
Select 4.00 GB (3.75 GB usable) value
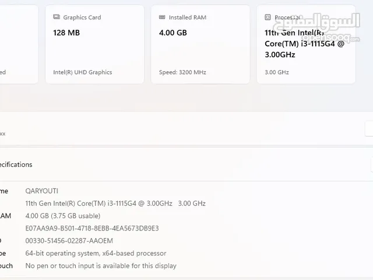pyautogui.click(x=63, y=216)
